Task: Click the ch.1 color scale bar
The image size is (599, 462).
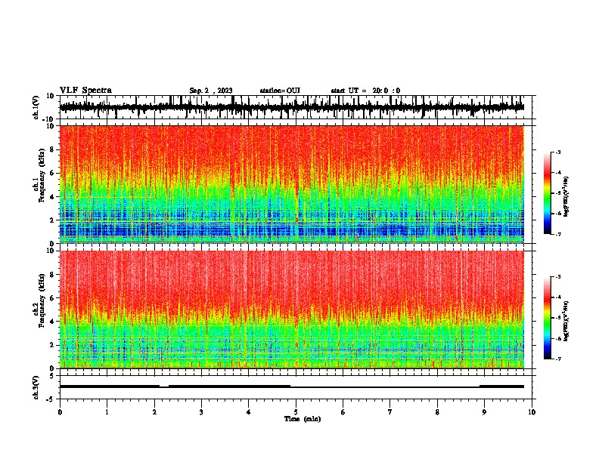Action: pos(547,193)
